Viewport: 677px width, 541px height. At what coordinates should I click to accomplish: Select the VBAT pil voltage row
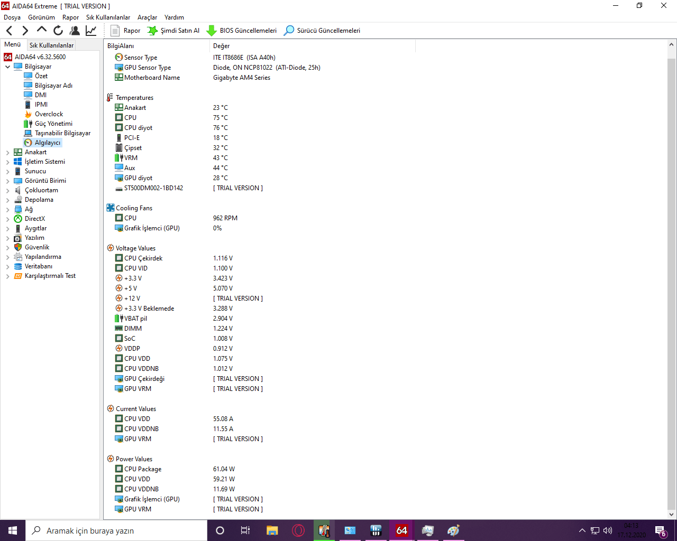[x=135, y=319]
